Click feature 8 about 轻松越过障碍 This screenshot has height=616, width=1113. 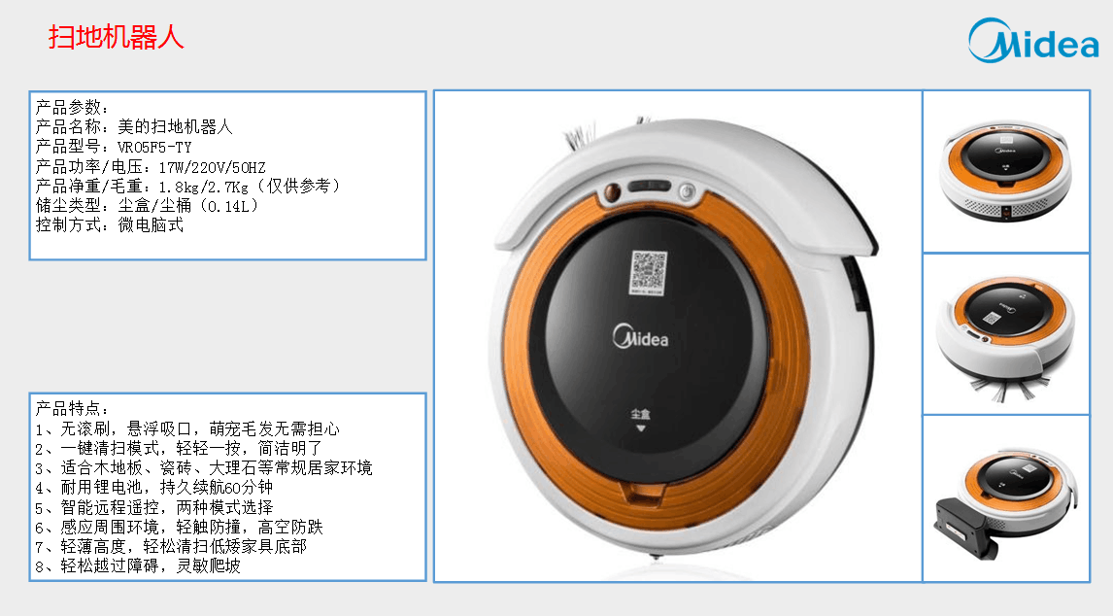tap(138, 566)
